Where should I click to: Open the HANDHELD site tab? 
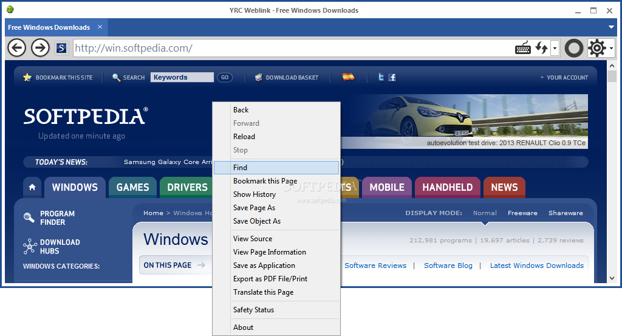click(x=448, y=187)
